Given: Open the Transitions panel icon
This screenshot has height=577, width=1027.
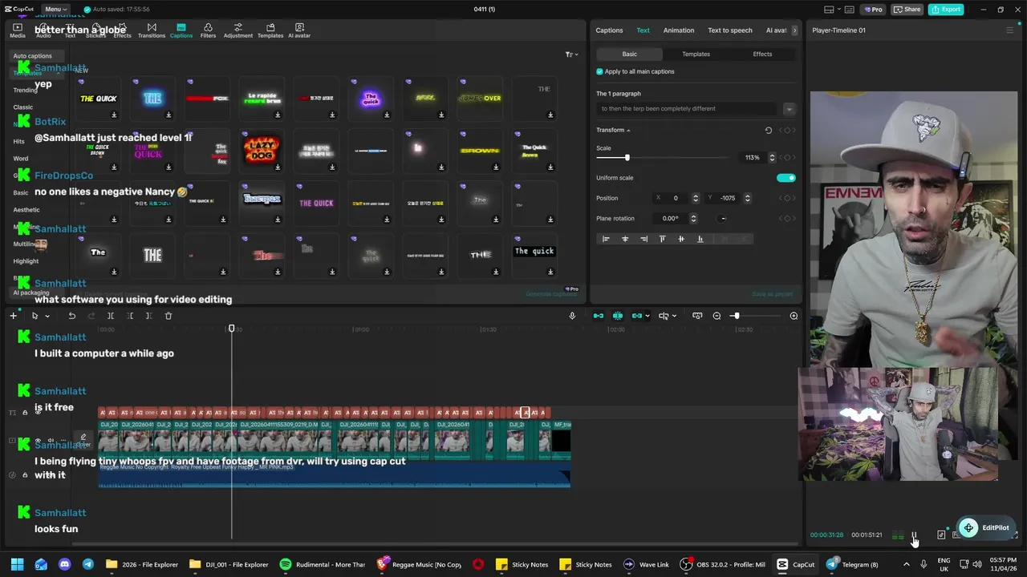Looking at the screenshot, I should tap(151, 30).
